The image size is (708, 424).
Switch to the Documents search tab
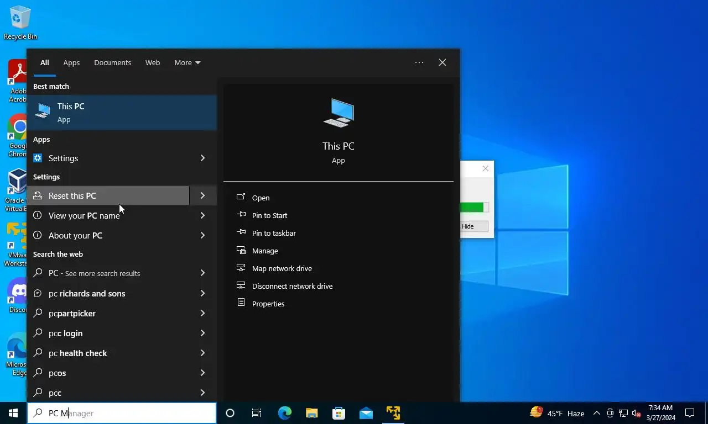click(112, 62)
